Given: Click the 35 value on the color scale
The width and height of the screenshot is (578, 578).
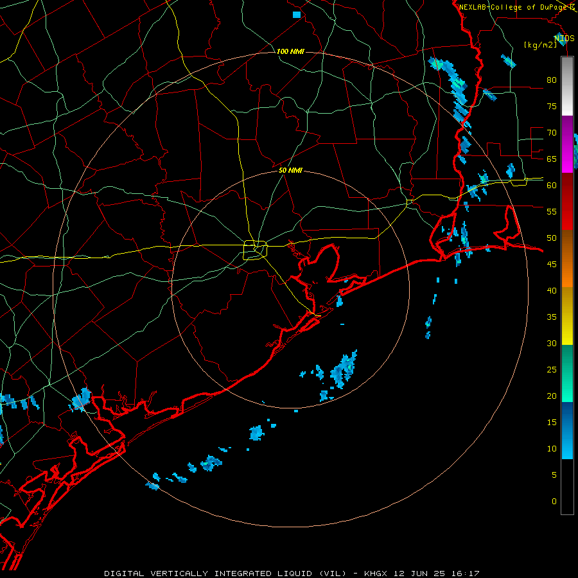Looking at the screenshot, I should 552,317.
